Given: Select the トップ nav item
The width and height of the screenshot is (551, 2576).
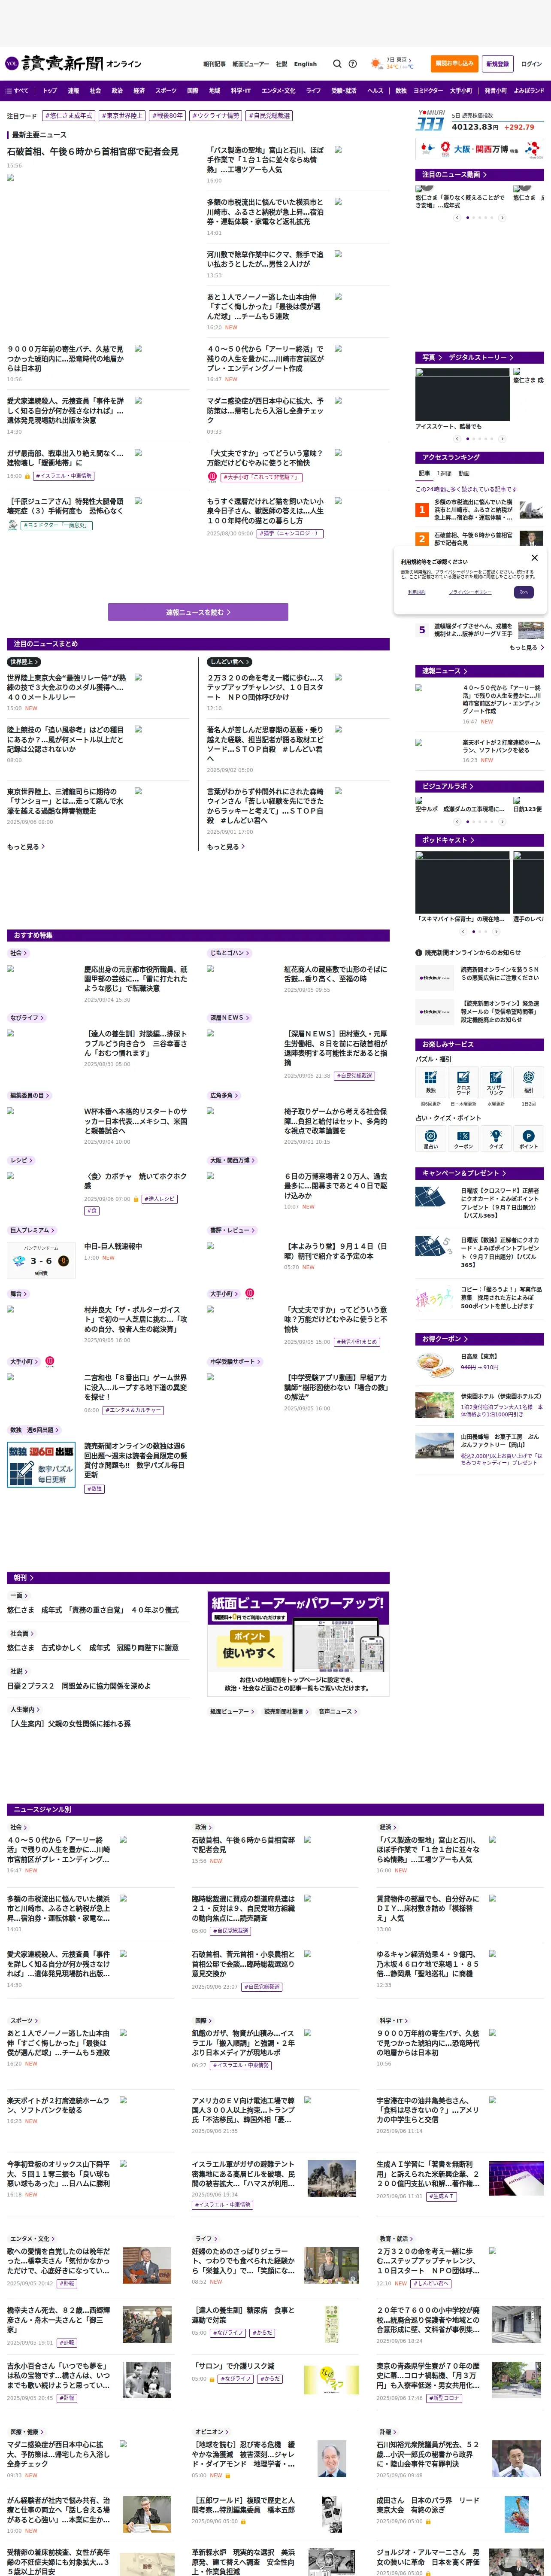Looking at the screenshot, I should pyautogui.click(x=50, y=90).
